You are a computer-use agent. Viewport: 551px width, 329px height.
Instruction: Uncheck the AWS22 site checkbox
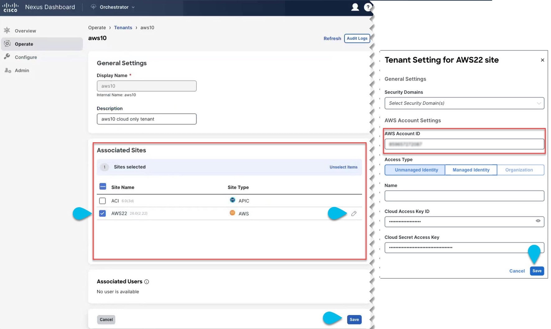tap(102, 213)
